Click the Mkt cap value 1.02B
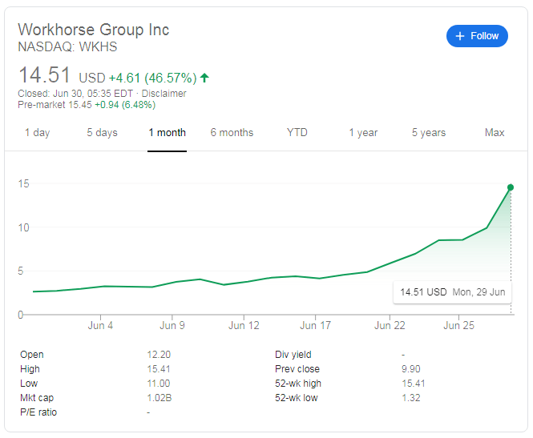This screenshot has height=438, width=533. 159,398
